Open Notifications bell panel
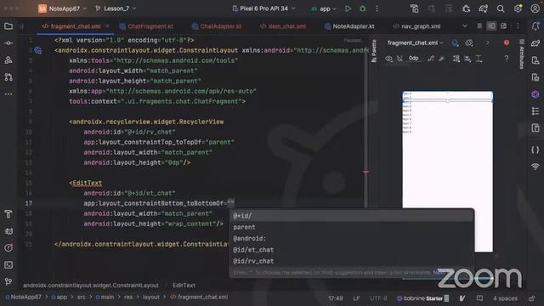Image resolution: width=544 pixels, height=306 pixels. coord(535,26)
